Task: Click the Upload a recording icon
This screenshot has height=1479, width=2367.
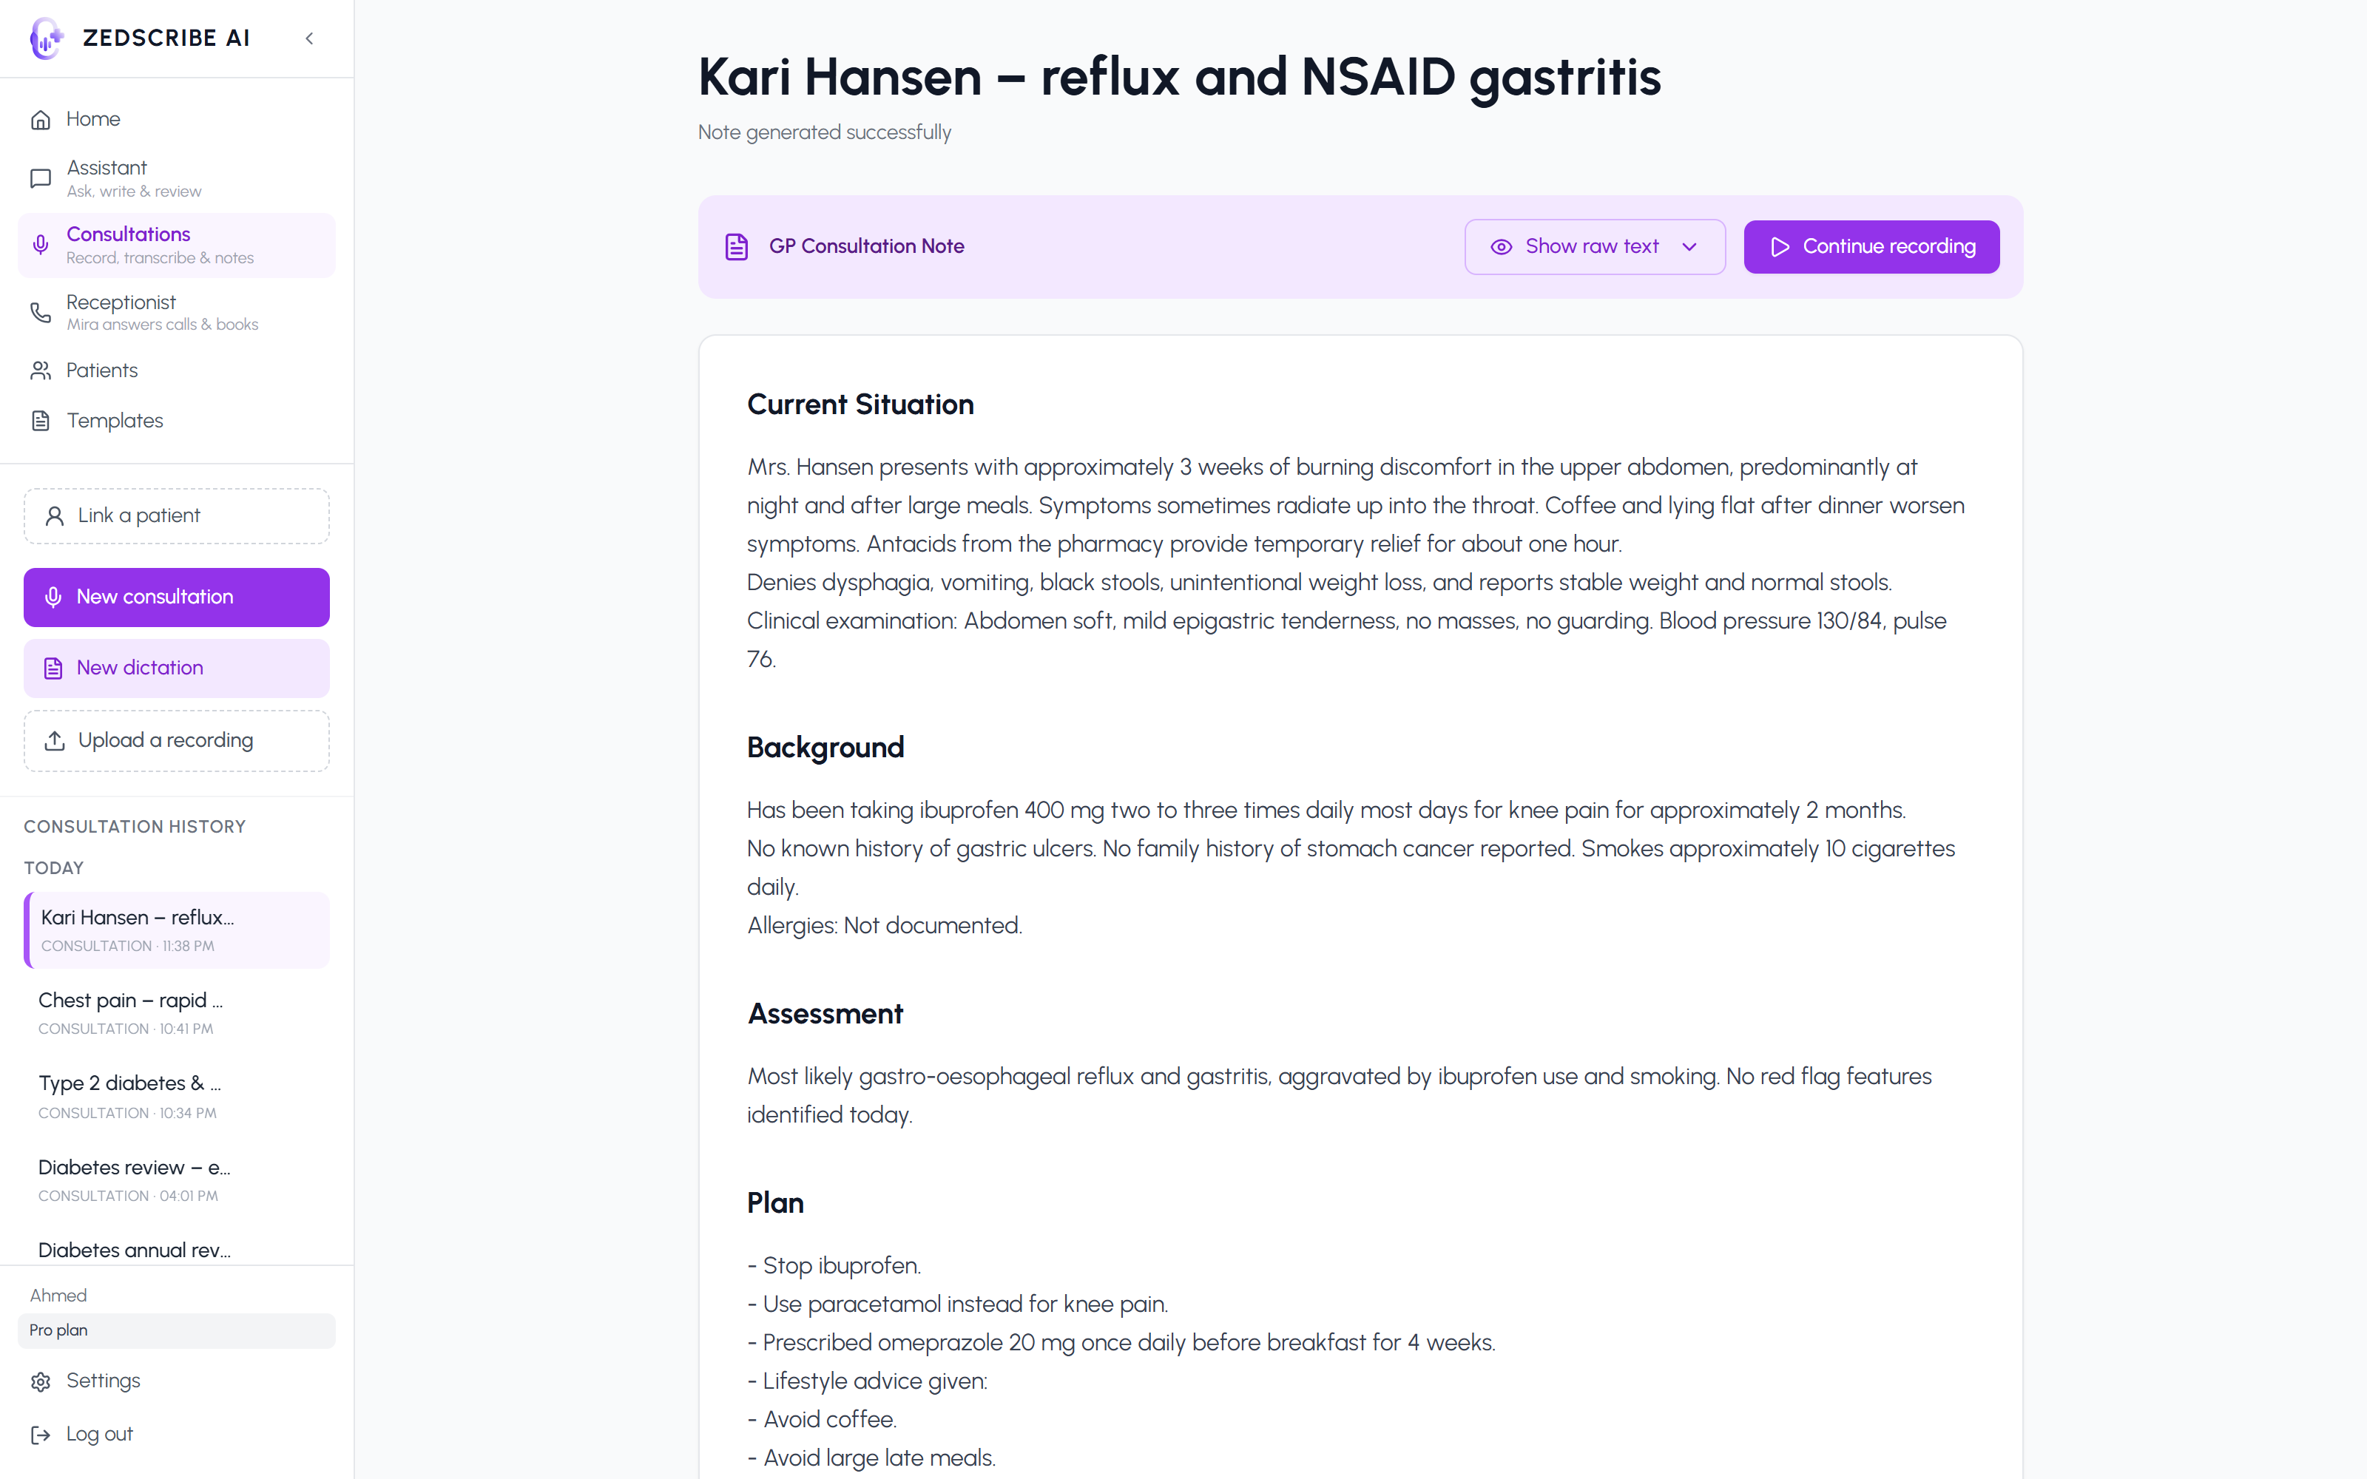Action: pyautogui.click(x=55, y=740)
